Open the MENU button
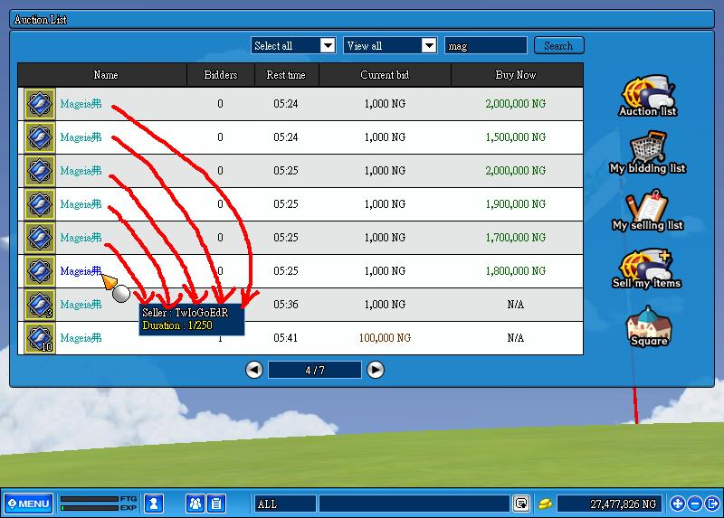Screen dimensions: 724x518 (29, 504)
